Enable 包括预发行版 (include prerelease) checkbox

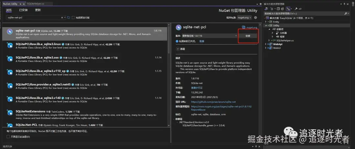[73, 18]
